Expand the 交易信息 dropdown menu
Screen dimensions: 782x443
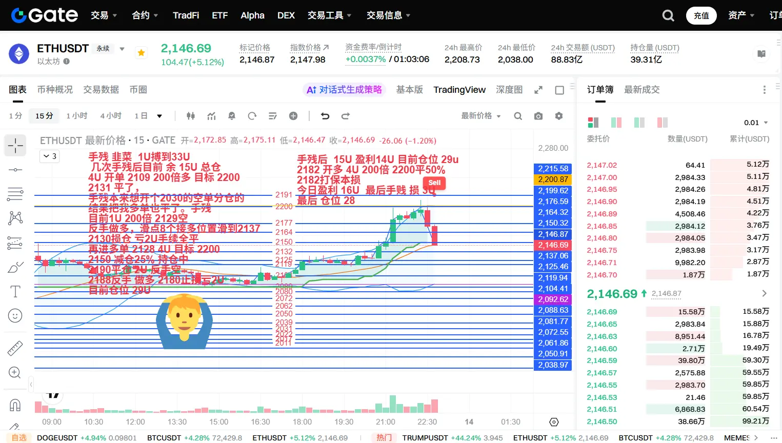389,15
